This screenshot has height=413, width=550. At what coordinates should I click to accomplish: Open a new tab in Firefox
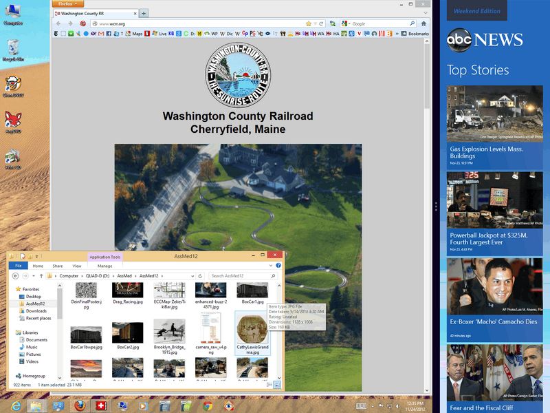(144, 13)
